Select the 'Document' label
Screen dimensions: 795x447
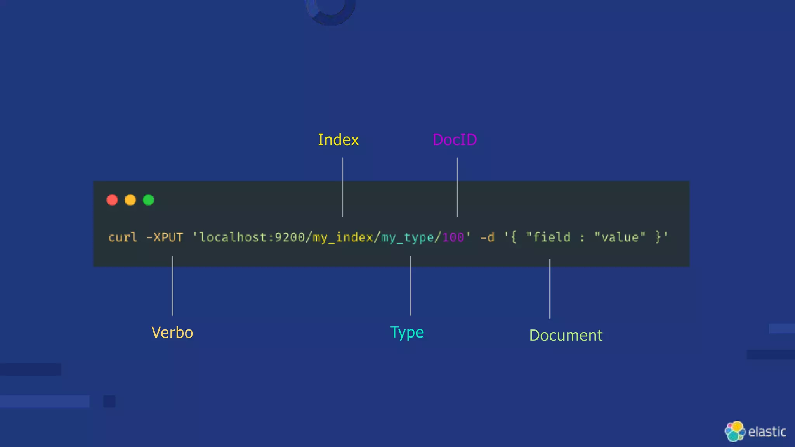click(566, 335)
